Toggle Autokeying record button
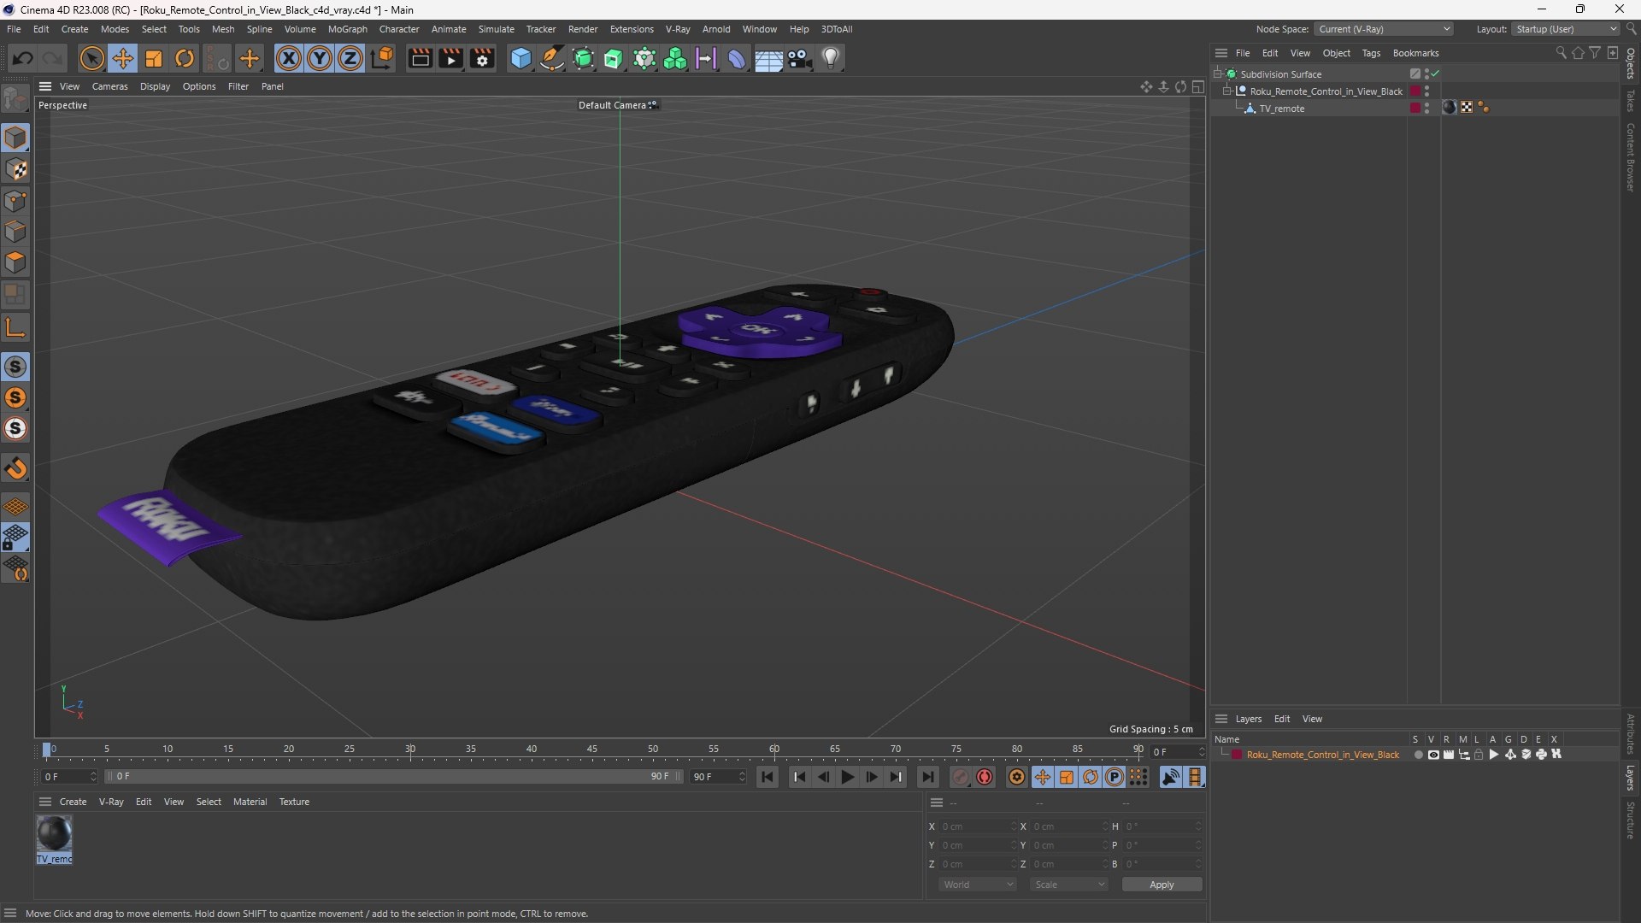 [x=985, y=777]
